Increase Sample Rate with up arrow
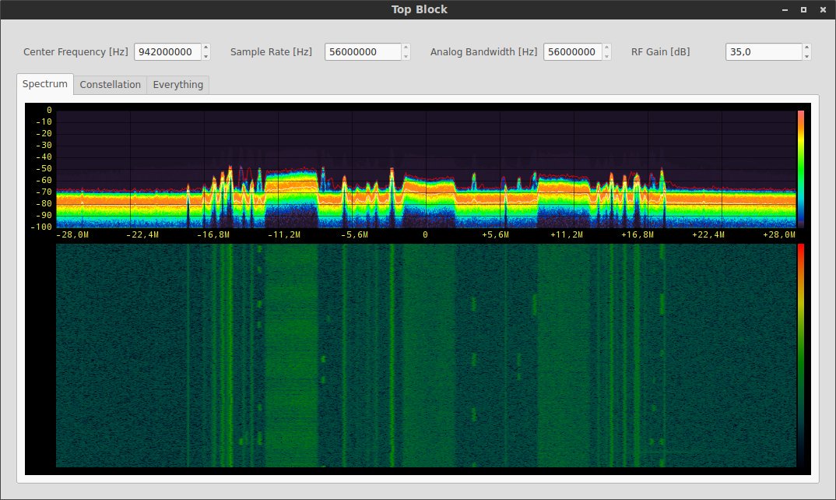This screenshot has height=500, width=836. tap(406, 48)
